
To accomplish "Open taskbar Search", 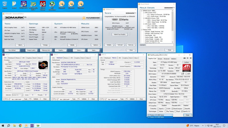I will (9, 125).
